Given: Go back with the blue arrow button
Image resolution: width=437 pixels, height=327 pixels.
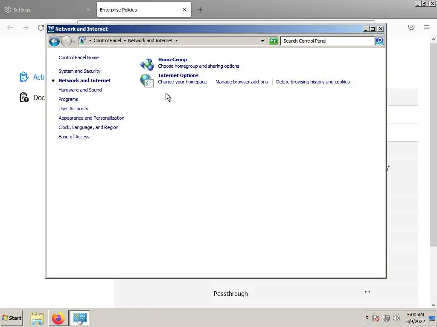Looking at the screenshot, I should tap(54, 41).
